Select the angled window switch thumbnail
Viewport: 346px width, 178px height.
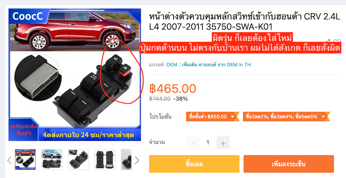pos(78,160)
